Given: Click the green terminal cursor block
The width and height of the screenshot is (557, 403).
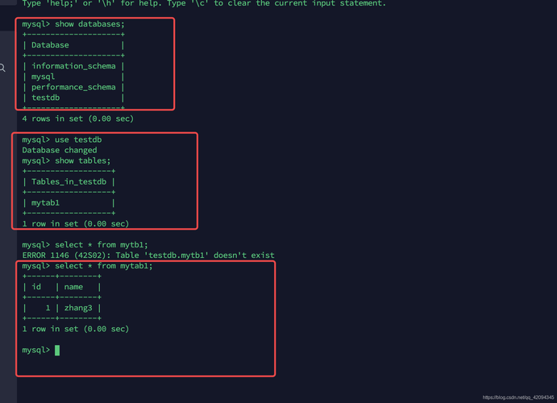Looking at the screenshot, I should coord(57,350).
